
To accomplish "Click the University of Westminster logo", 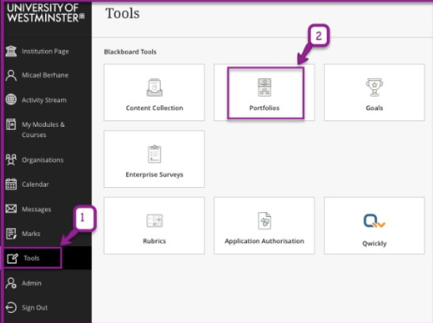I will pyautogui.click(x=46, y=13).
